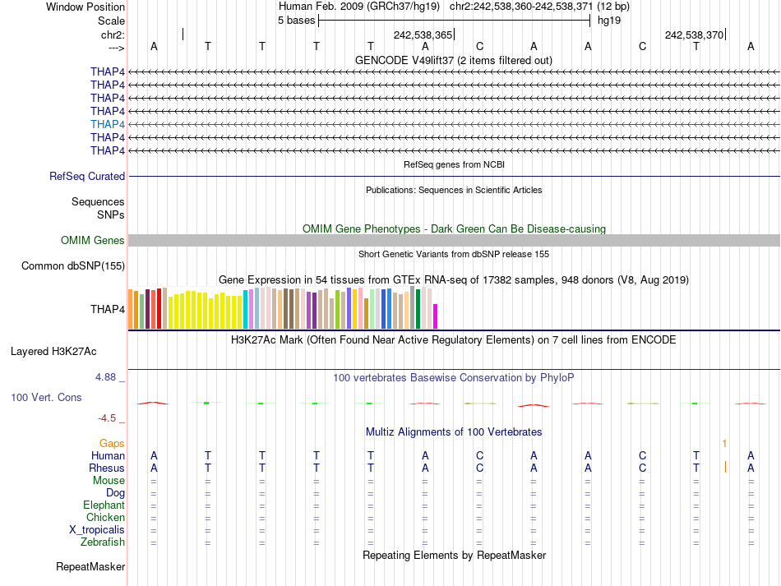Click the Sequences publications sublabel

[98, 201]
